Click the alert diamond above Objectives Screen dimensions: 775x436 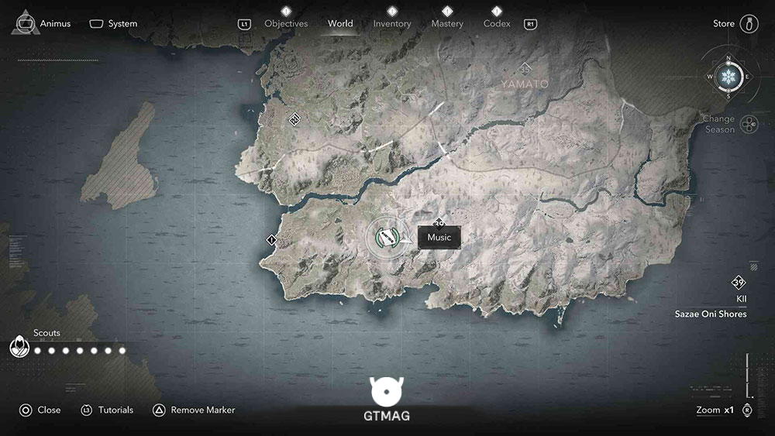(286, 11)
